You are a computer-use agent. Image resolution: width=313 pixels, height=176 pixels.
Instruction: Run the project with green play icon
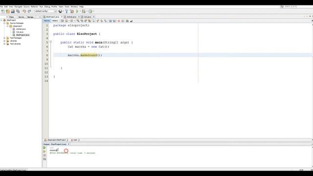(x=77, y=11)
